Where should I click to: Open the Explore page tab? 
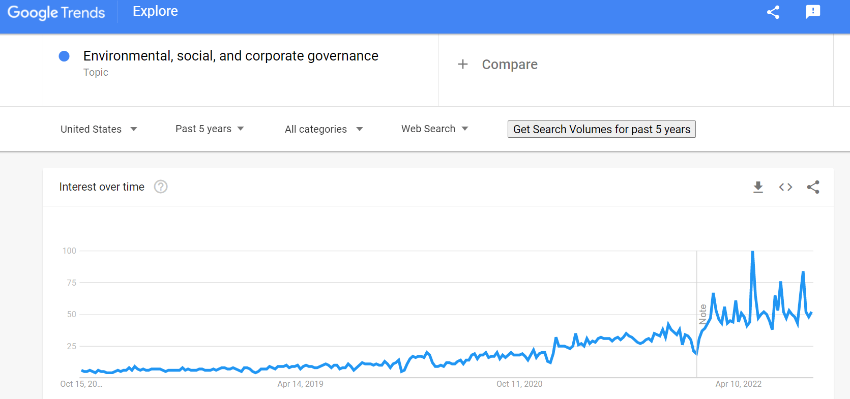point(155,11)
